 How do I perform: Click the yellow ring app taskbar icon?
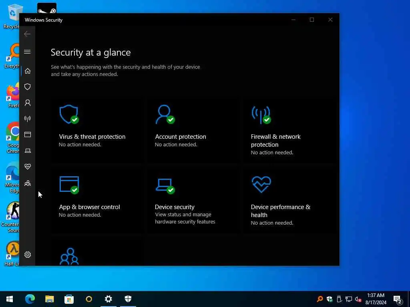point(89,299)
